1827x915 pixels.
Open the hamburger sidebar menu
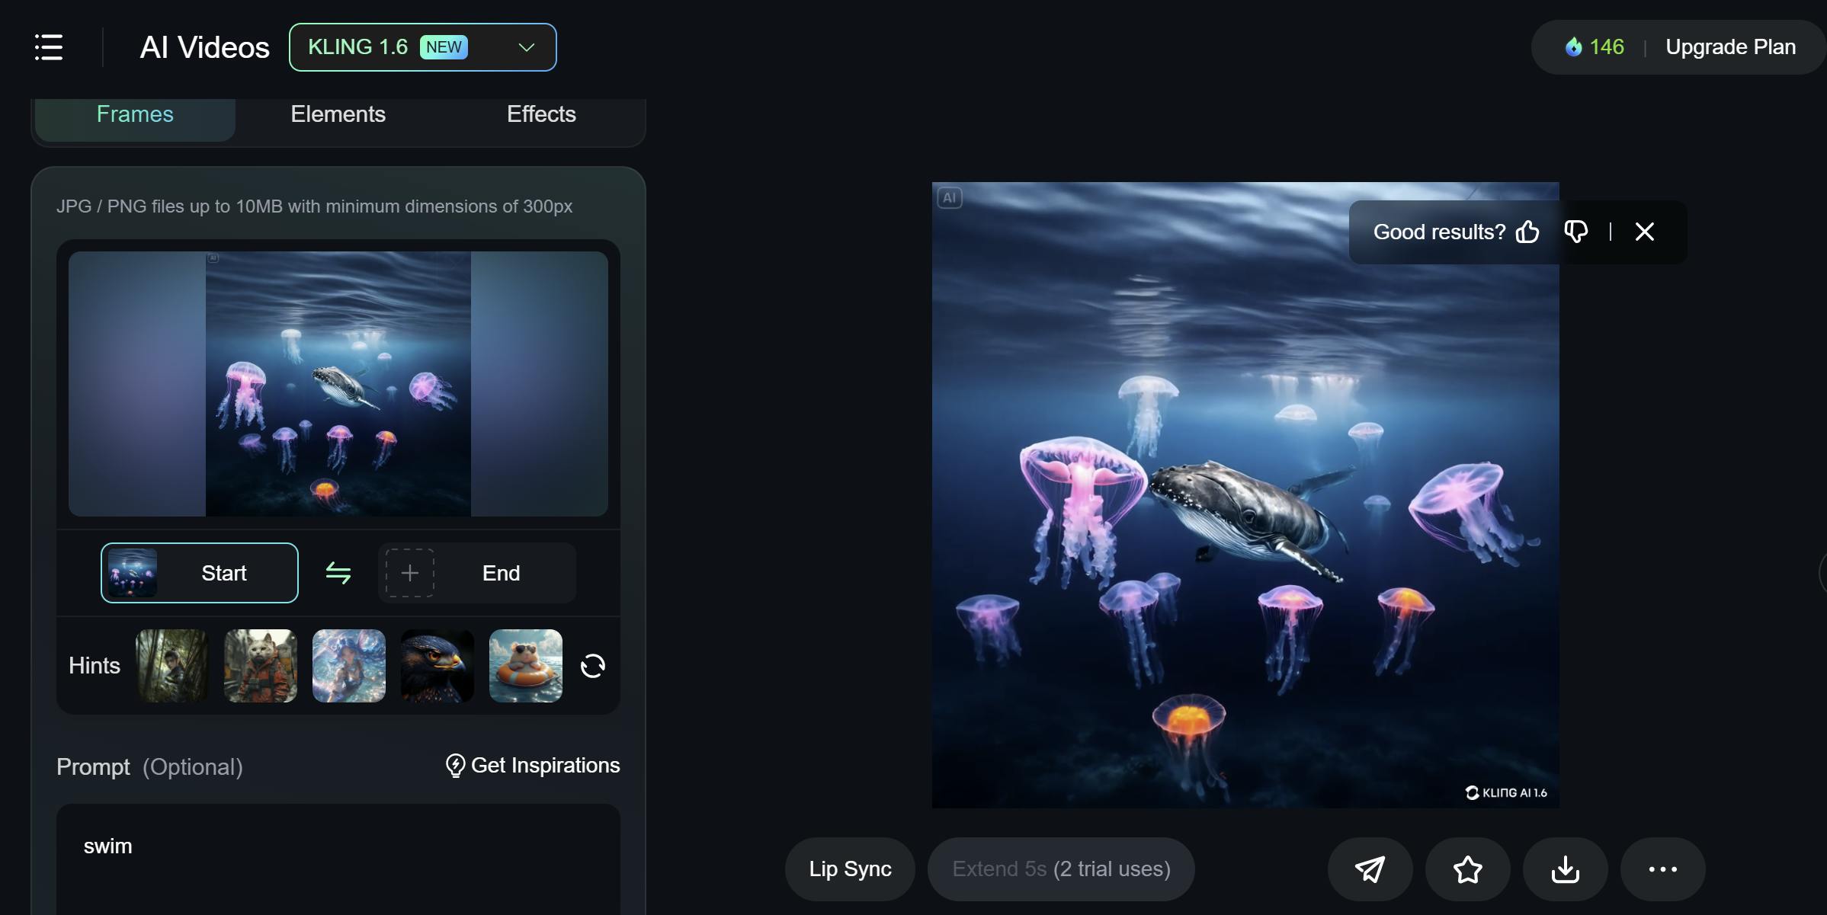point(49,47)
